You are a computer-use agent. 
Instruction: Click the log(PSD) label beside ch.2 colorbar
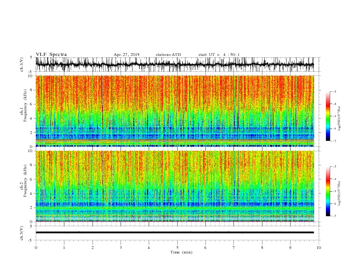click(x=339, y=194)
